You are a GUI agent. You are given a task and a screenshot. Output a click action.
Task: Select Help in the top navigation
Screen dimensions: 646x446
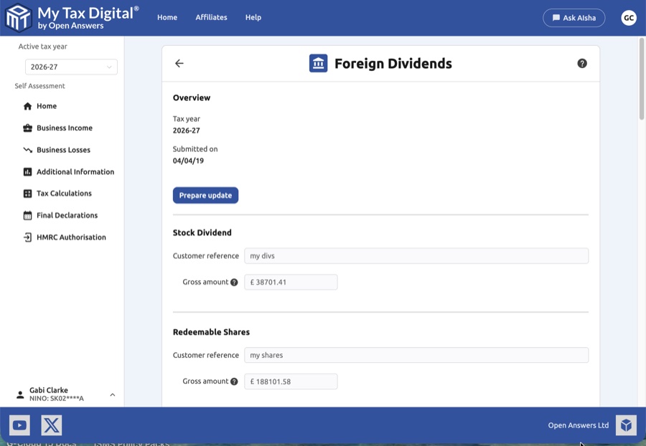point(253,17)
